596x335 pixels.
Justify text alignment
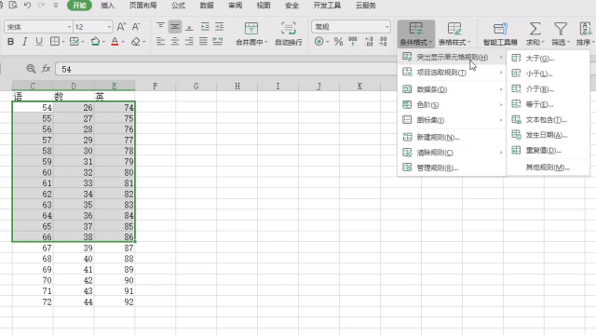tap(204, 41)
